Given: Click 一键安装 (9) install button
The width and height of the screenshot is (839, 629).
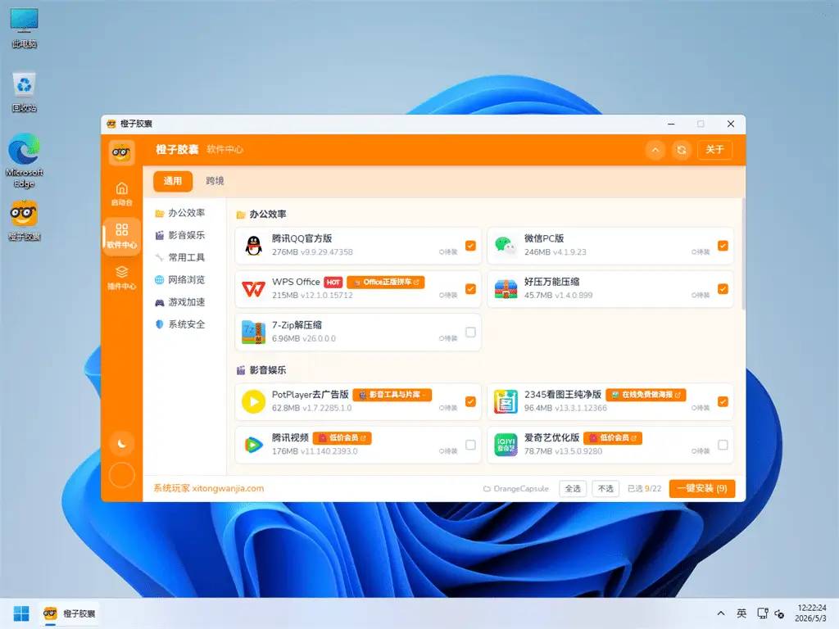Looking at the screenshot, I should point(701,488).
